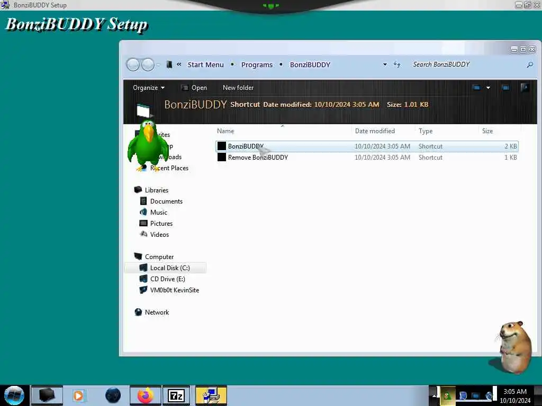
Task: Maximize the BonziBUDDY Explorer window
Action: 523,50
